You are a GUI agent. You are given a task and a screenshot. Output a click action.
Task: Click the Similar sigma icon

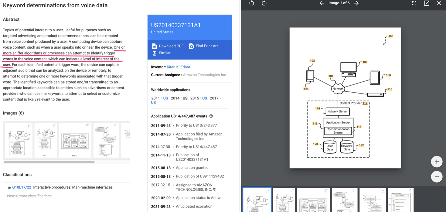pyautogui.click(x=154, y=53)
